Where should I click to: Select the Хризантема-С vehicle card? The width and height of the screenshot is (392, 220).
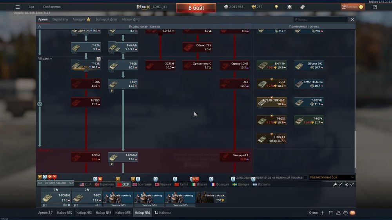198,66
